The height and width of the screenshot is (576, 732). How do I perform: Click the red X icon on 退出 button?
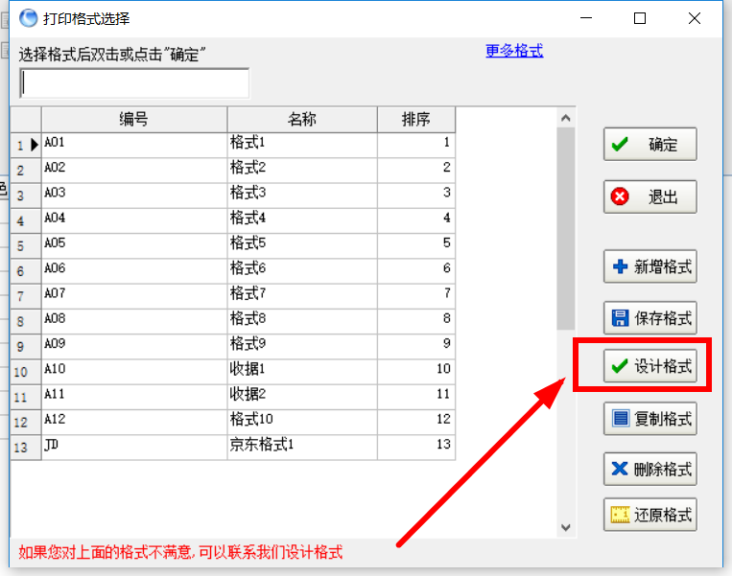(x=620, y=196)
